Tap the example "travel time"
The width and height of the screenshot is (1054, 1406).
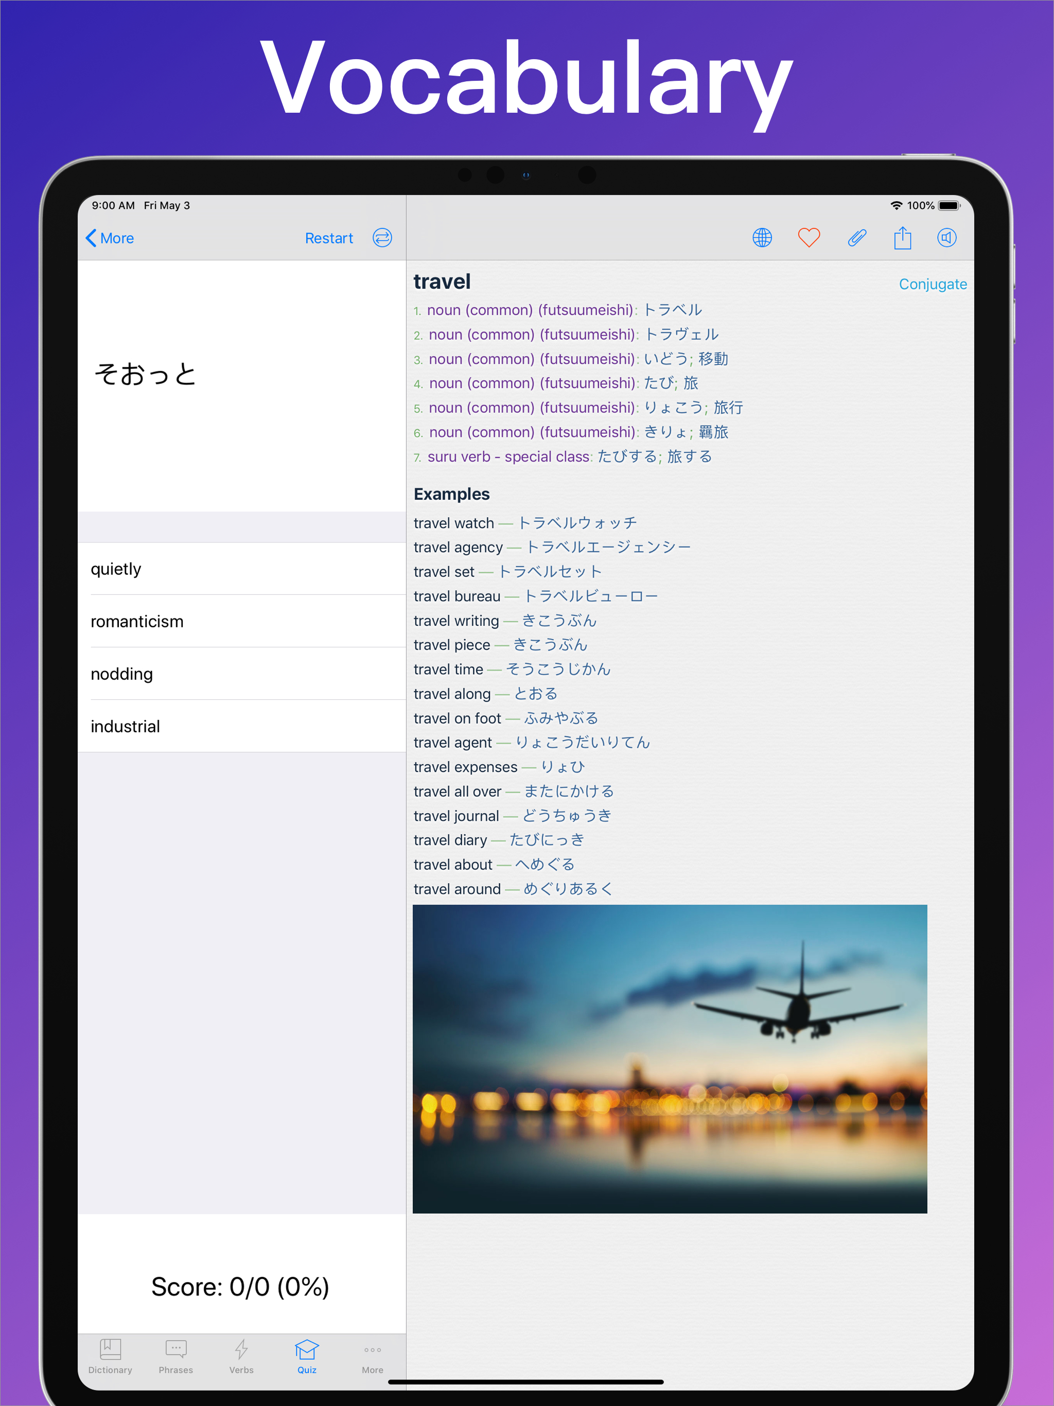[448, 670]
